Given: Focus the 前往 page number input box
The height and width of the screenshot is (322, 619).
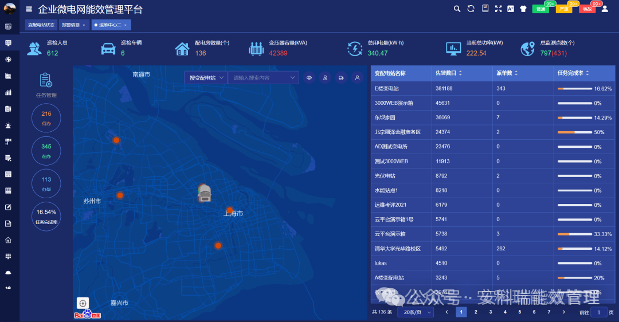Looking at the screenshot, I should tap(598, 312).
